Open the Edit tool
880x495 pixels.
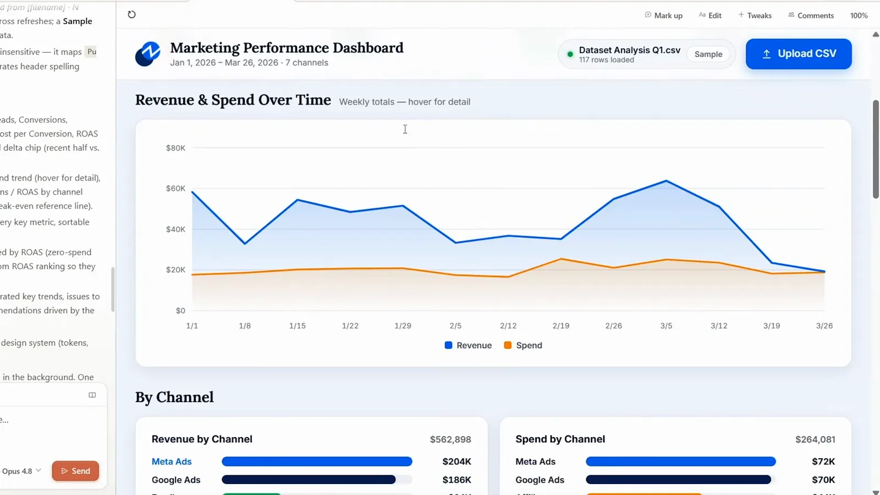[x=710, y=15]
